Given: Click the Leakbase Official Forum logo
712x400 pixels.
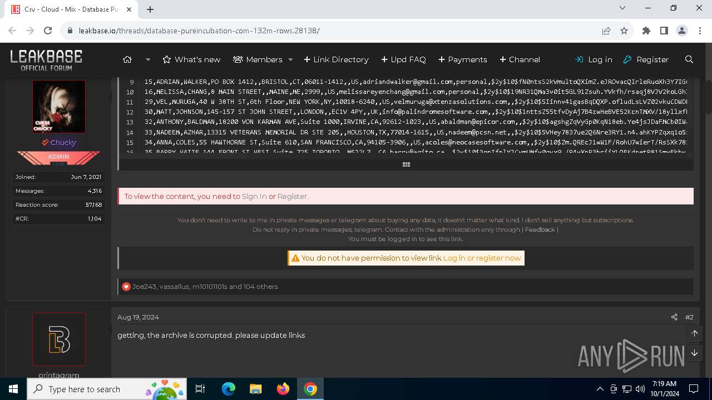Looking at the screenshot, I should coord(46,59).
